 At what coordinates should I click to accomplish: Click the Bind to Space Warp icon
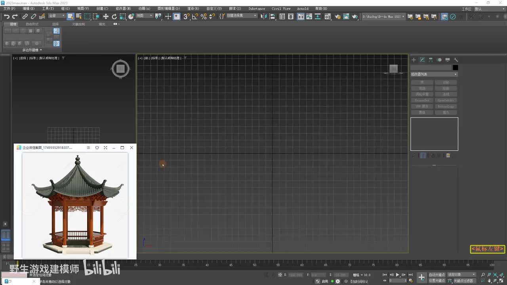(x=42, y=16)
